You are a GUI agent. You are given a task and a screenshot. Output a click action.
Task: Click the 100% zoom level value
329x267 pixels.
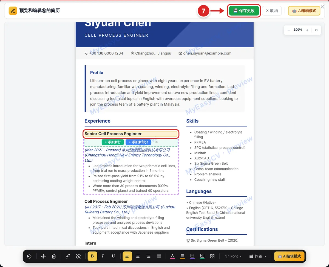tap(298, 30)
